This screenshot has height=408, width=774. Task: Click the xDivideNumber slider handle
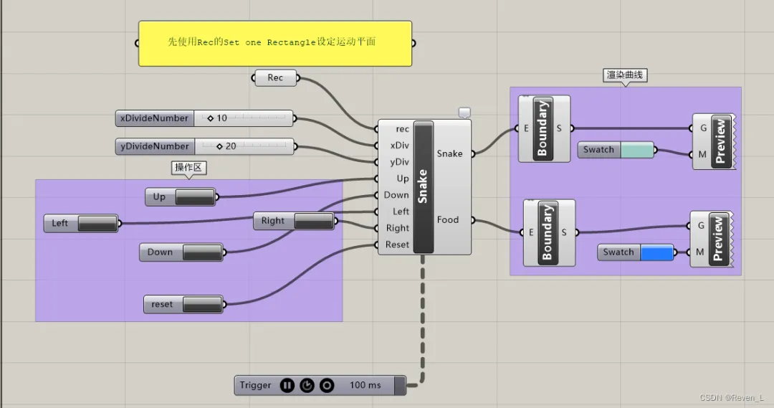(x=210, y=118)
